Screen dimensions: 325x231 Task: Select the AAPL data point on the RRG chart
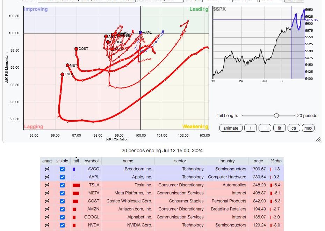coord(140,32)
